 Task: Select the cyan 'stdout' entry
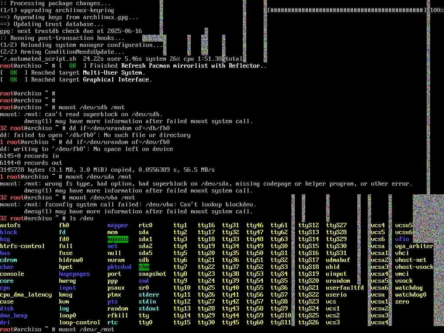(x=149, y=309)
